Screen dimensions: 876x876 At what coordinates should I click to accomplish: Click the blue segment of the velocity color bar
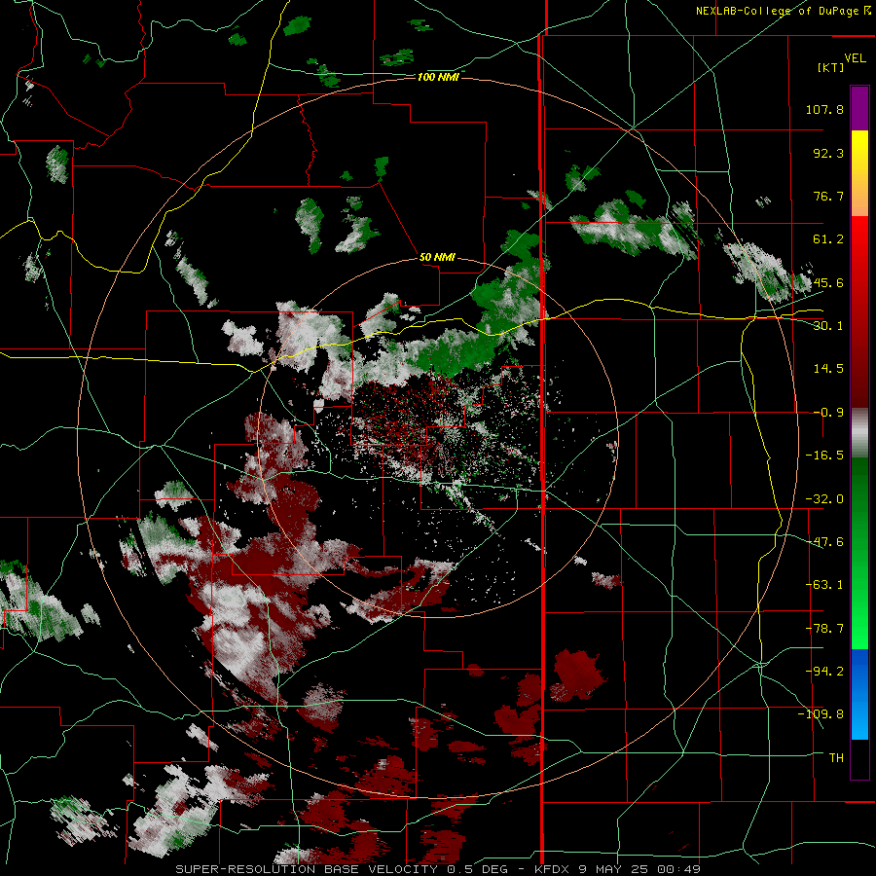pyautogui.click(x=859, y=694)
